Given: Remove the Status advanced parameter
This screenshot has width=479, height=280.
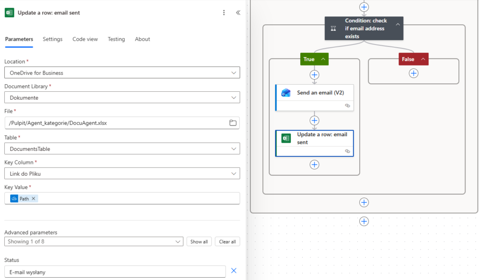Looking at the screenshot, I should tap(234, 271).
